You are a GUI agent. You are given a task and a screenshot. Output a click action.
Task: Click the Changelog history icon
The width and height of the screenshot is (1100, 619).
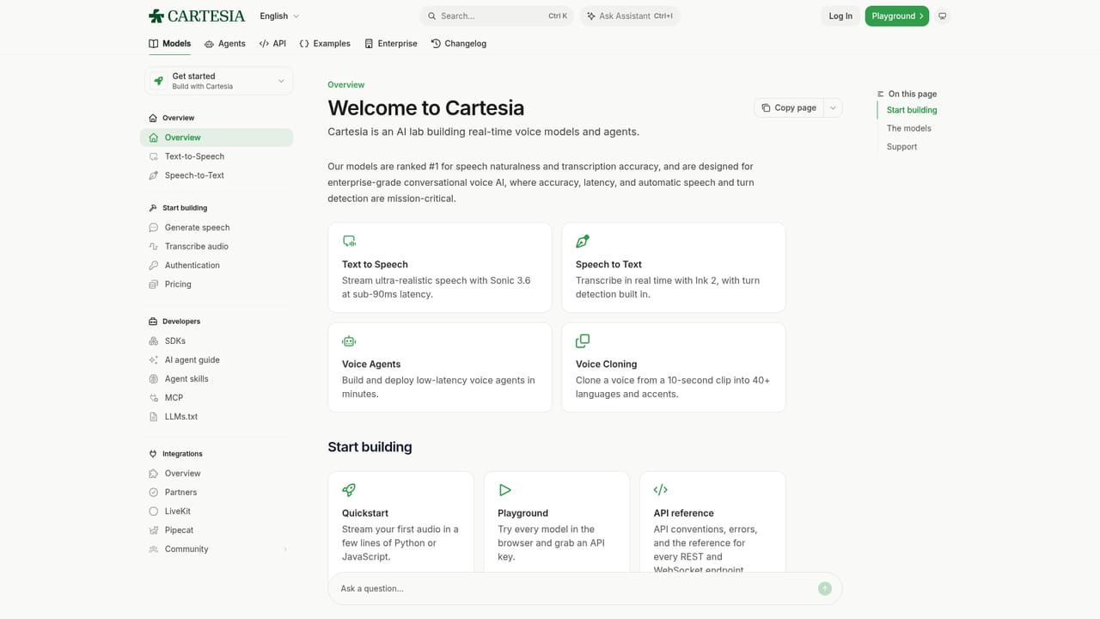click(436, 43)
